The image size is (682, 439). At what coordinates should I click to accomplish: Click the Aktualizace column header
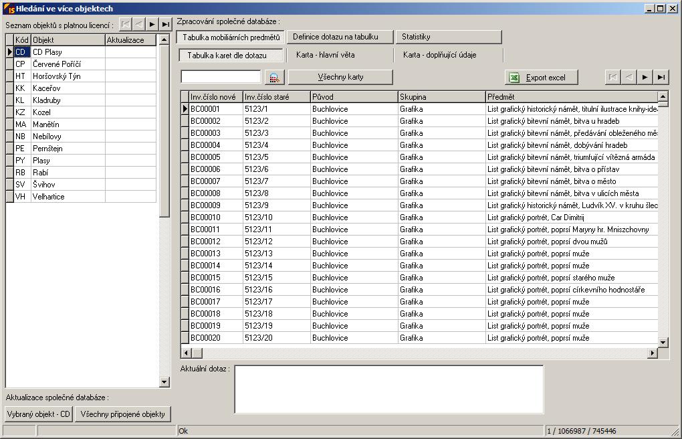click(x=130, y=40)
